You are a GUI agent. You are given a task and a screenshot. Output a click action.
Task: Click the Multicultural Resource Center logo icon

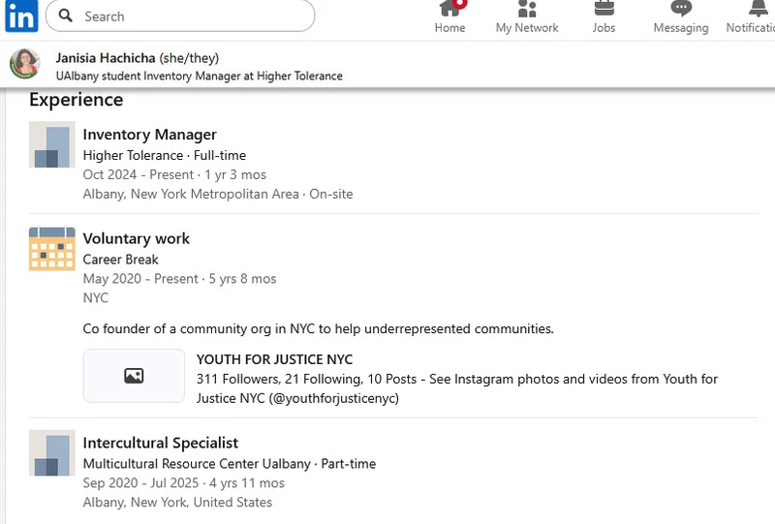click(52, 453)
